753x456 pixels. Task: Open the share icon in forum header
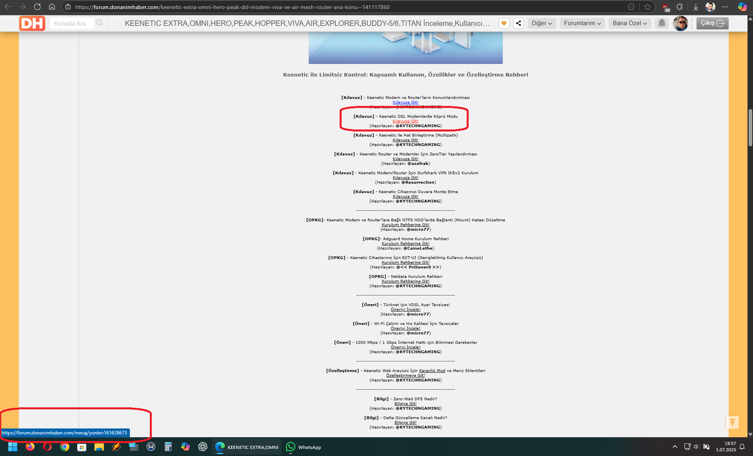click(x=518, y=23)
